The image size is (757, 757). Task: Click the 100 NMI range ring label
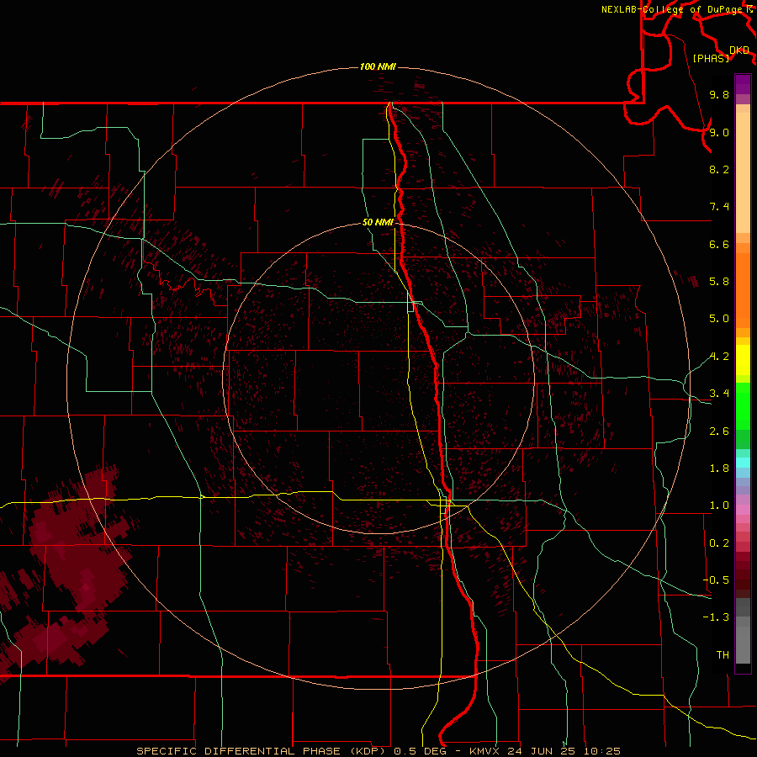pyautogui.click(x=378, y=66)
